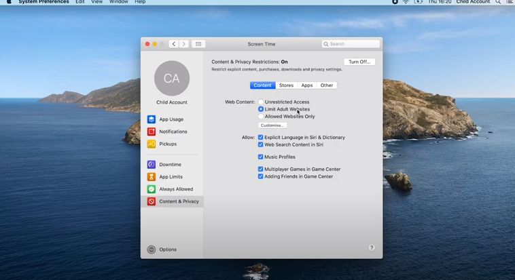Open the Notifications icon in sidebar
The width and height of the screenshot is (515, 280).
click(x=152, y=132)
